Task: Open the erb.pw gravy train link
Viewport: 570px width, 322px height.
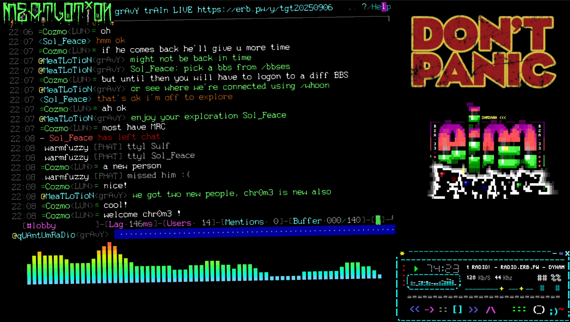Action: click(x=265, y=9)
